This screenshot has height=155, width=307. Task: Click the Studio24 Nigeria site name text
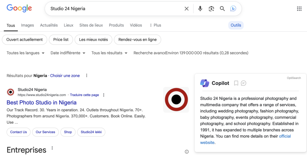pyautogui.click(x=32, y=90)
